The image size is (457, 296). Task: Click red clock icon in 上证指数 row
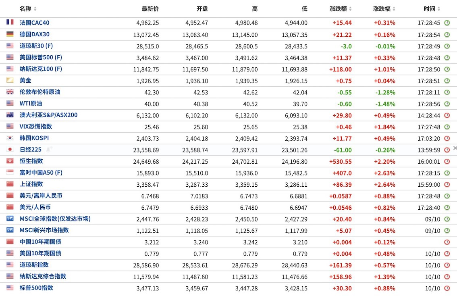[447, 184]
